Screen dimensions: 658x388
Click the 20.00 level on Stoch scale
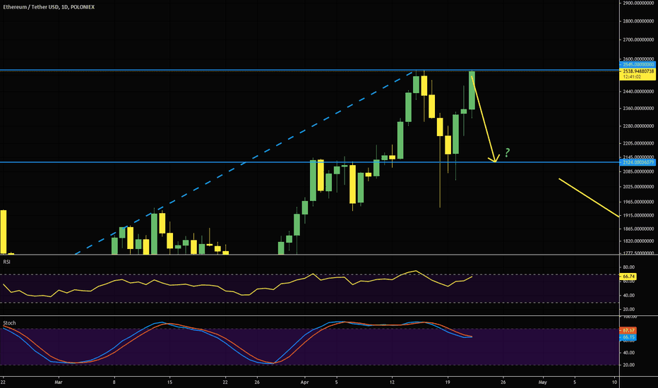628,365
